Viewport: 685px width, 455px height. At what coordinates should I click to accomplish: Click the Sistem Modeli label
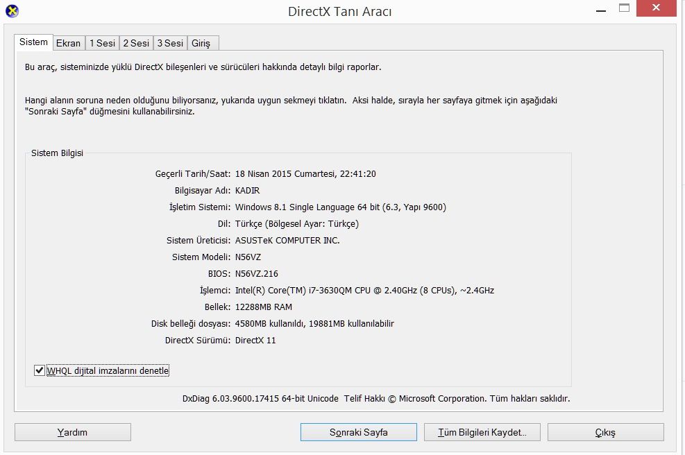coord(201,257)
